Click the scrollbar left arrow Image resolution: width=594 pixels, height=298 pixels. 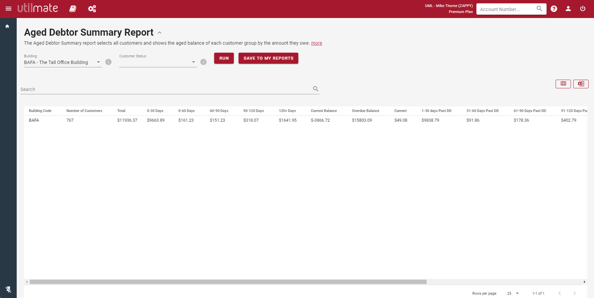coord(27,282)
